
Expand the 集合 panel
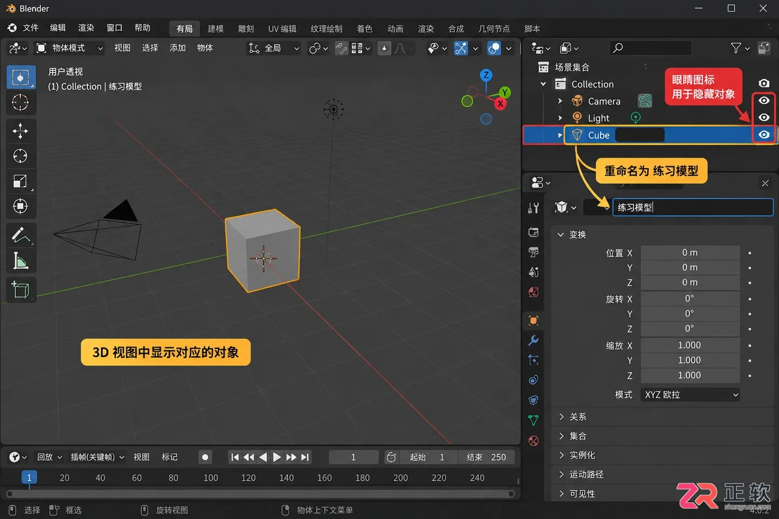tap(662, 436)
